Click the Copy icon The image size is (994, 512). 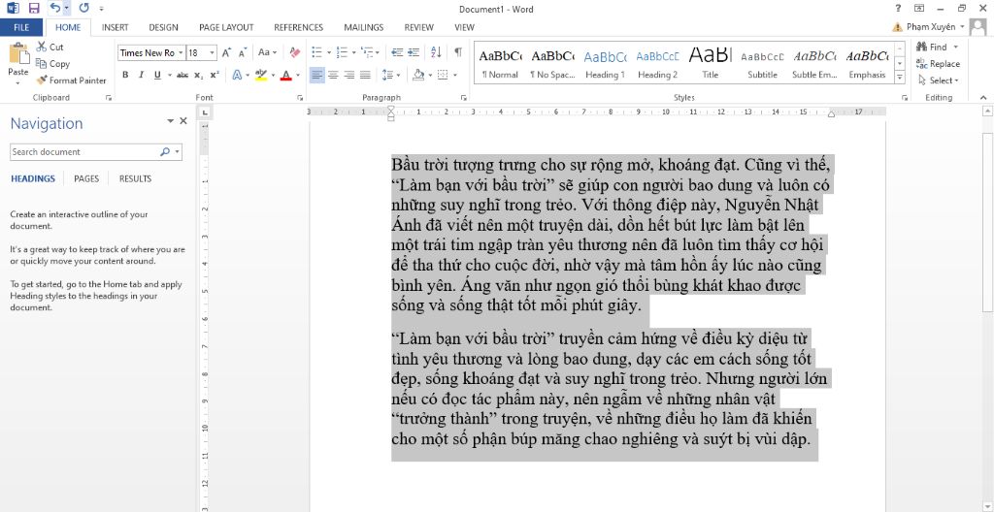click(x=41, y=63)
